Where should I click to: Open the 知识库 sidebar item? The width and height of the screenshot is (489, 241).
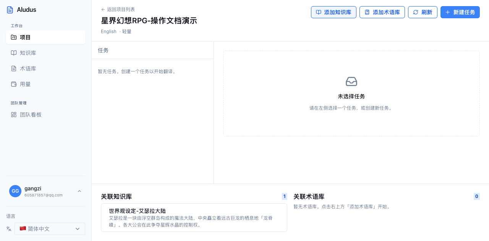pyautogui.click(x=45, y=53)
